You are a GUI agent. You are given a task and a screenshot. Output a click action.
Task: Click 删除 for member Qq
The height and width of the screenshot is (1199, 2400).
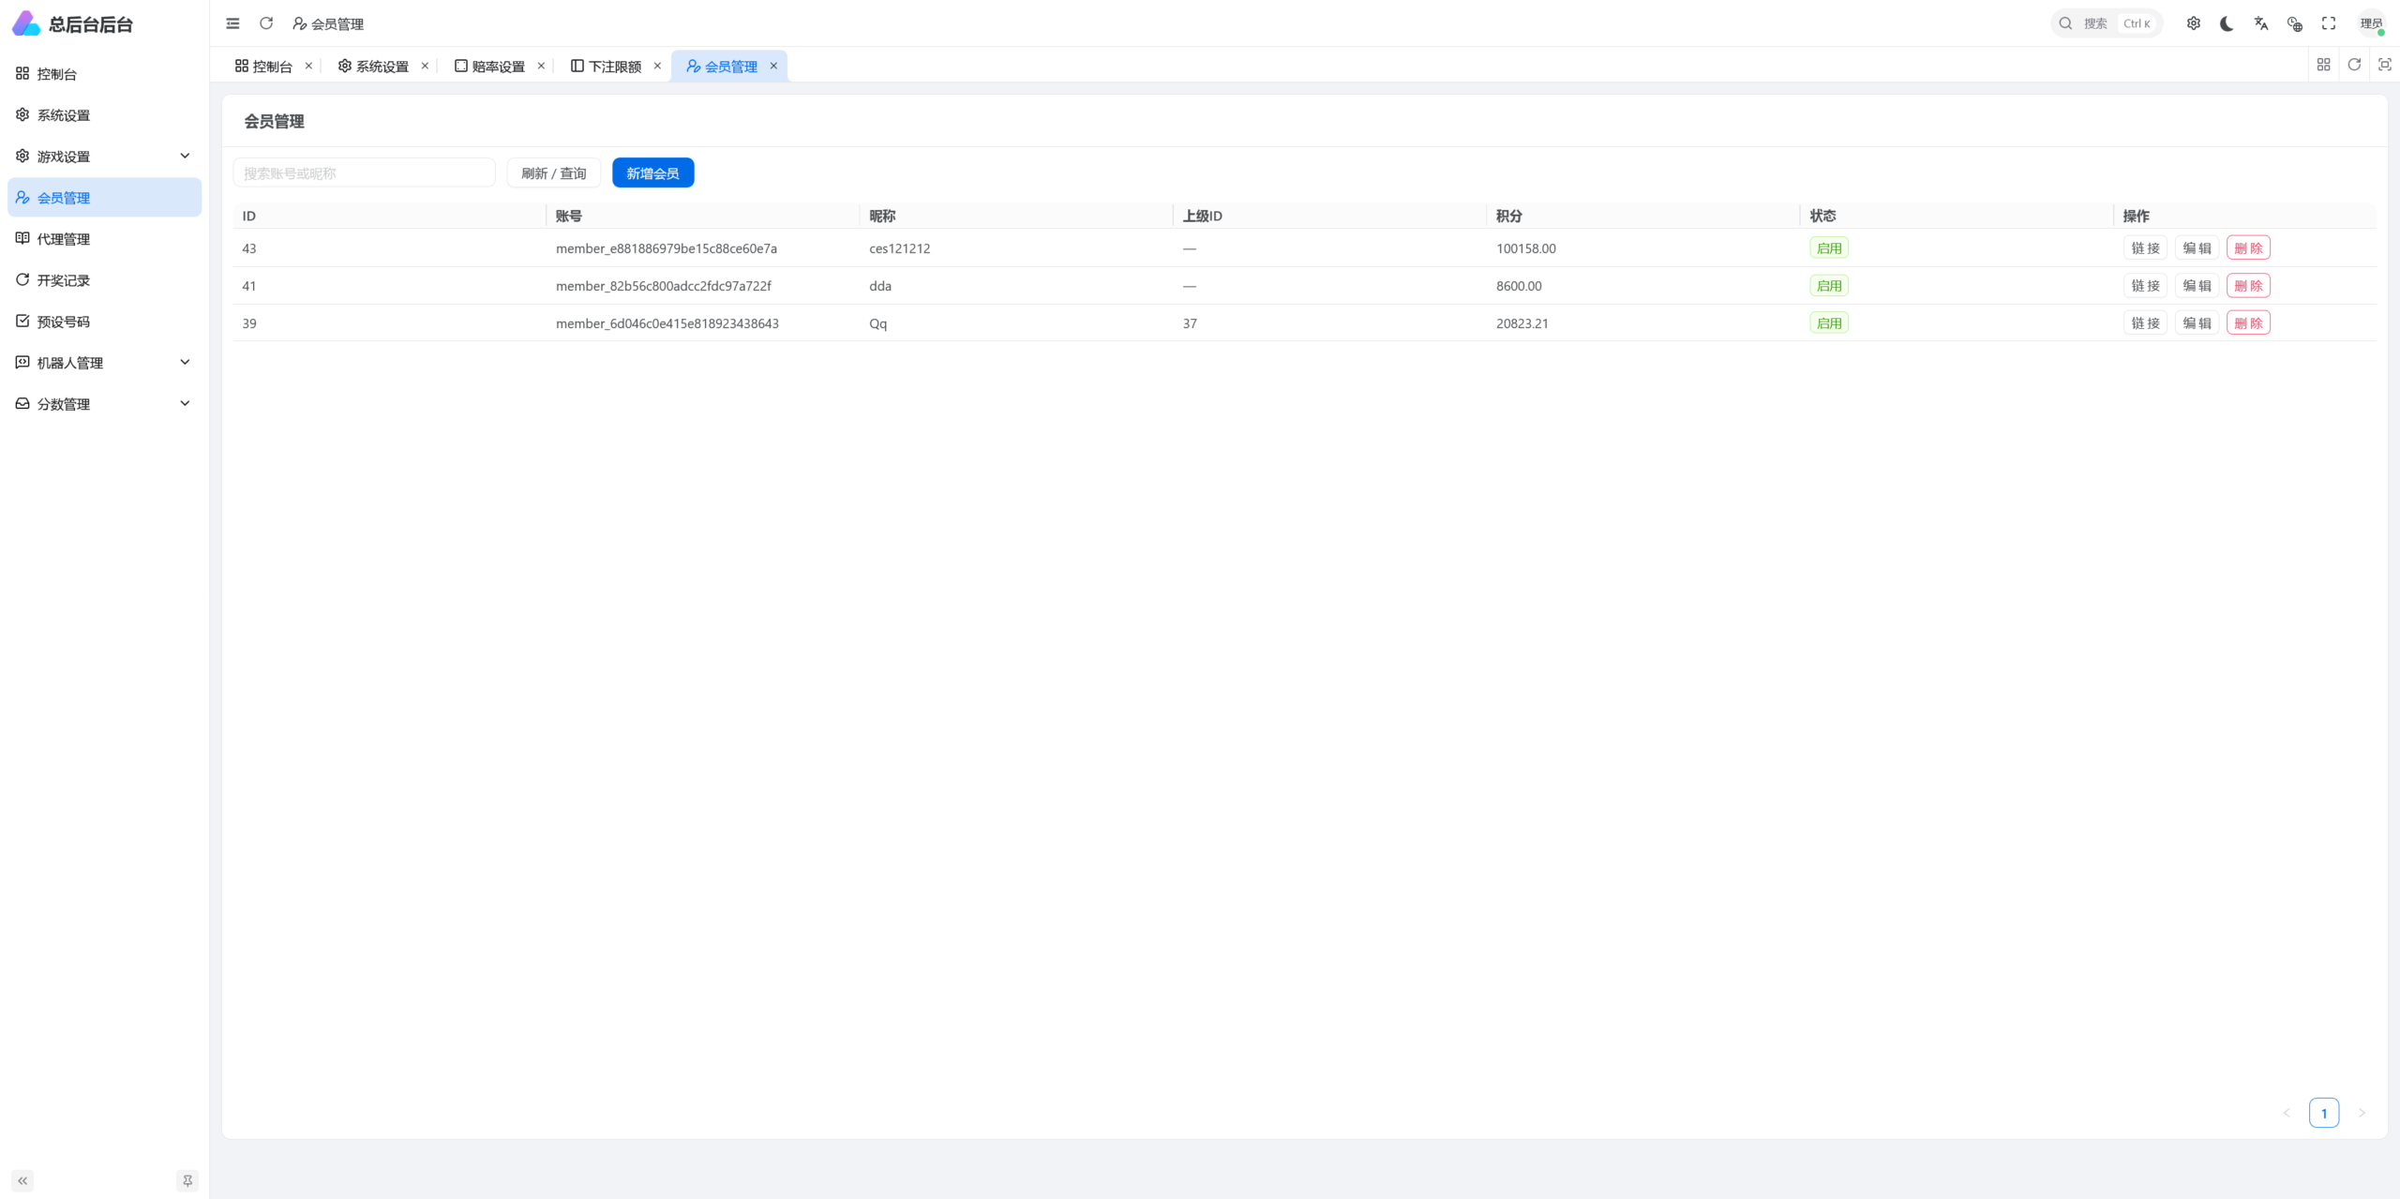coord(2248,323)
